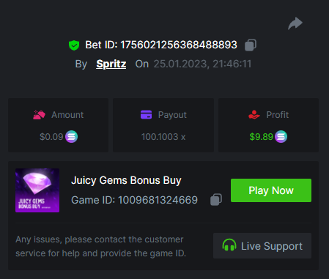Click the coin icon beside $0.09
329x279 pixels.
[x=71, y=137]
